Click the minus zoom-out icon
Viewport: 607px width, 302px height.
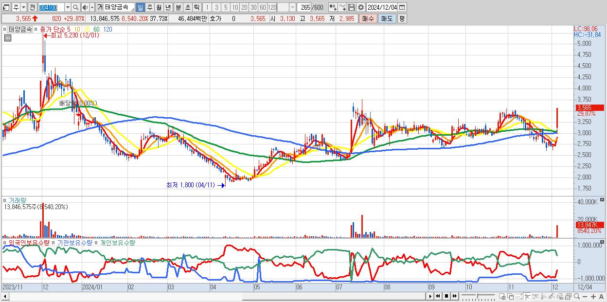[x=585, y=296]
